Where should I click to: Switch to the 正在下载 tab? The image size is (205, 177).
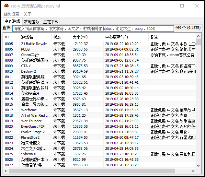51,22
